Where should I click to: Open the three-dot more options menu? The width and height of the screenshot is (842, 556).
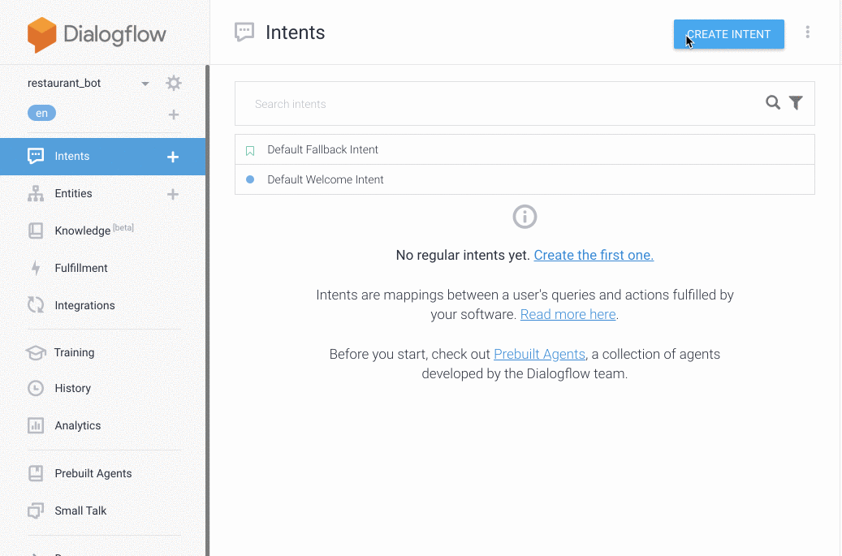click(807, 32)
